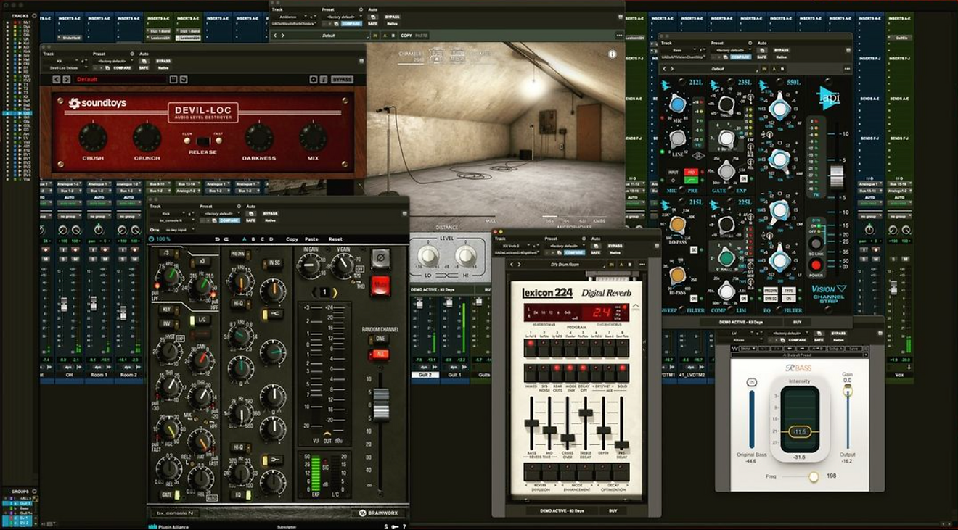Click the RBass Gain fader handle
The width and height of the screenshot is (958, 530).
pyautogui.click(x=847, y=392)
